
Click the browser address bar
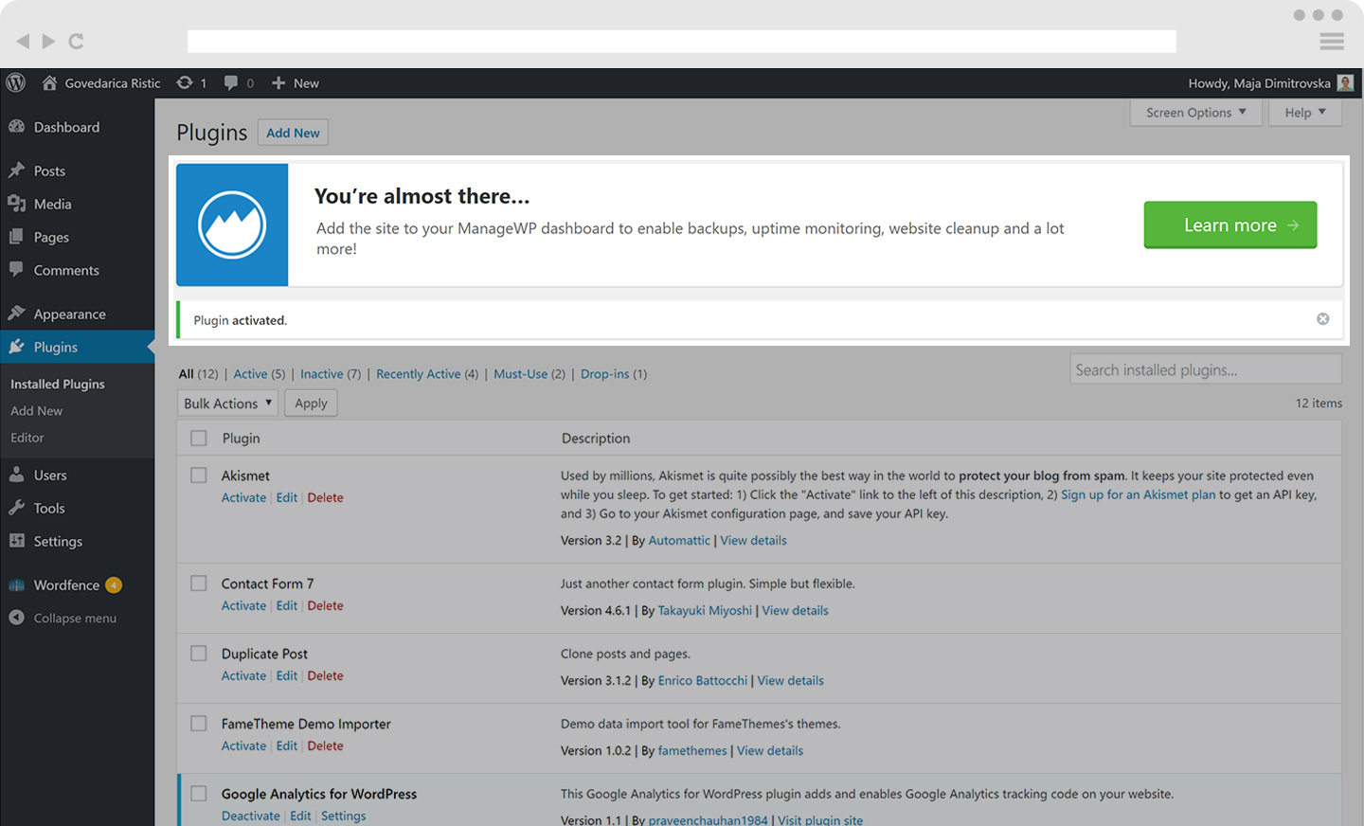(681, 41)
